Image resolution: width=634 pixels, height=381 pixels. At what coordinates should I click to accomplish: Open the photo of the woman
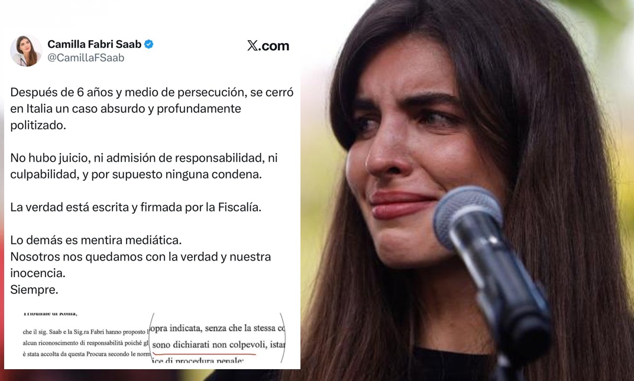point(467,190)
